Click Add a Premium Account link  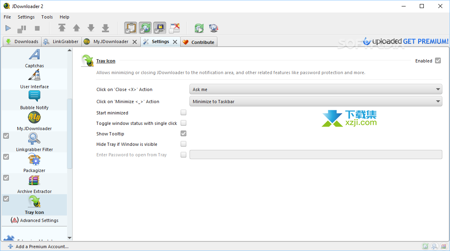click(x=38, y=247)
